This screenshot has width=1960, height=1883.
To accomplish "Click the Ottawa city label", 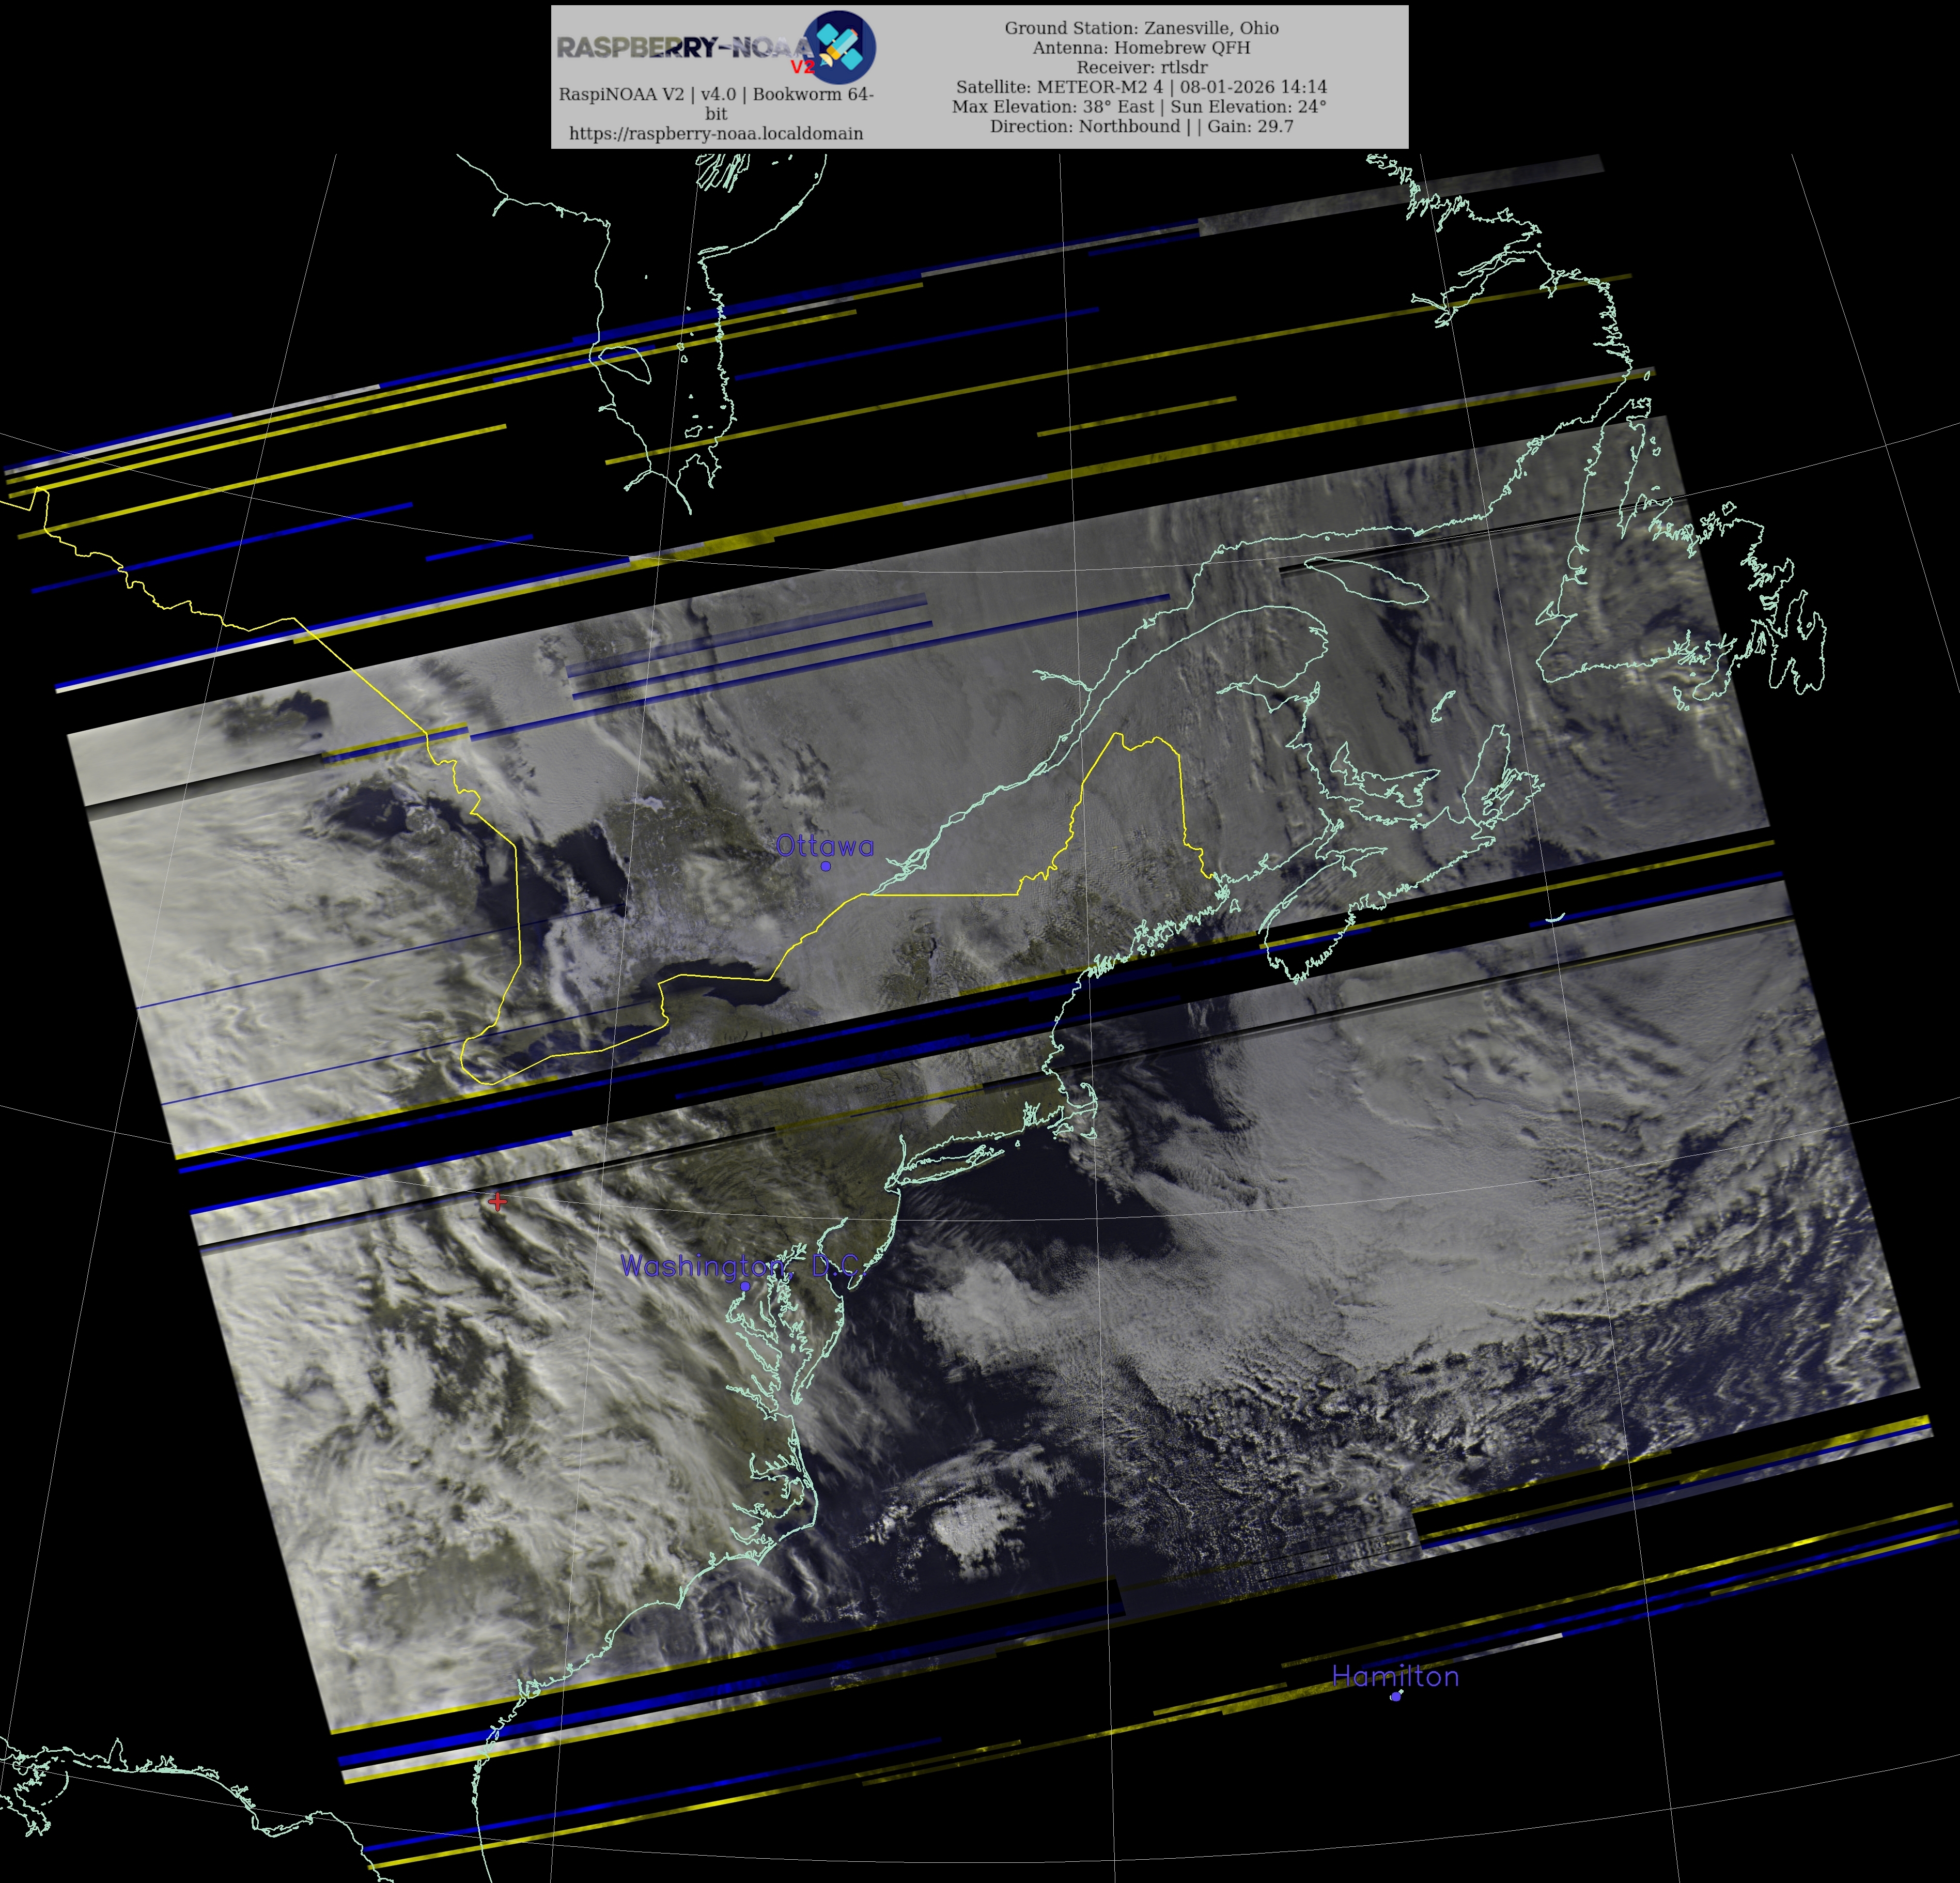I will point(824,846).
